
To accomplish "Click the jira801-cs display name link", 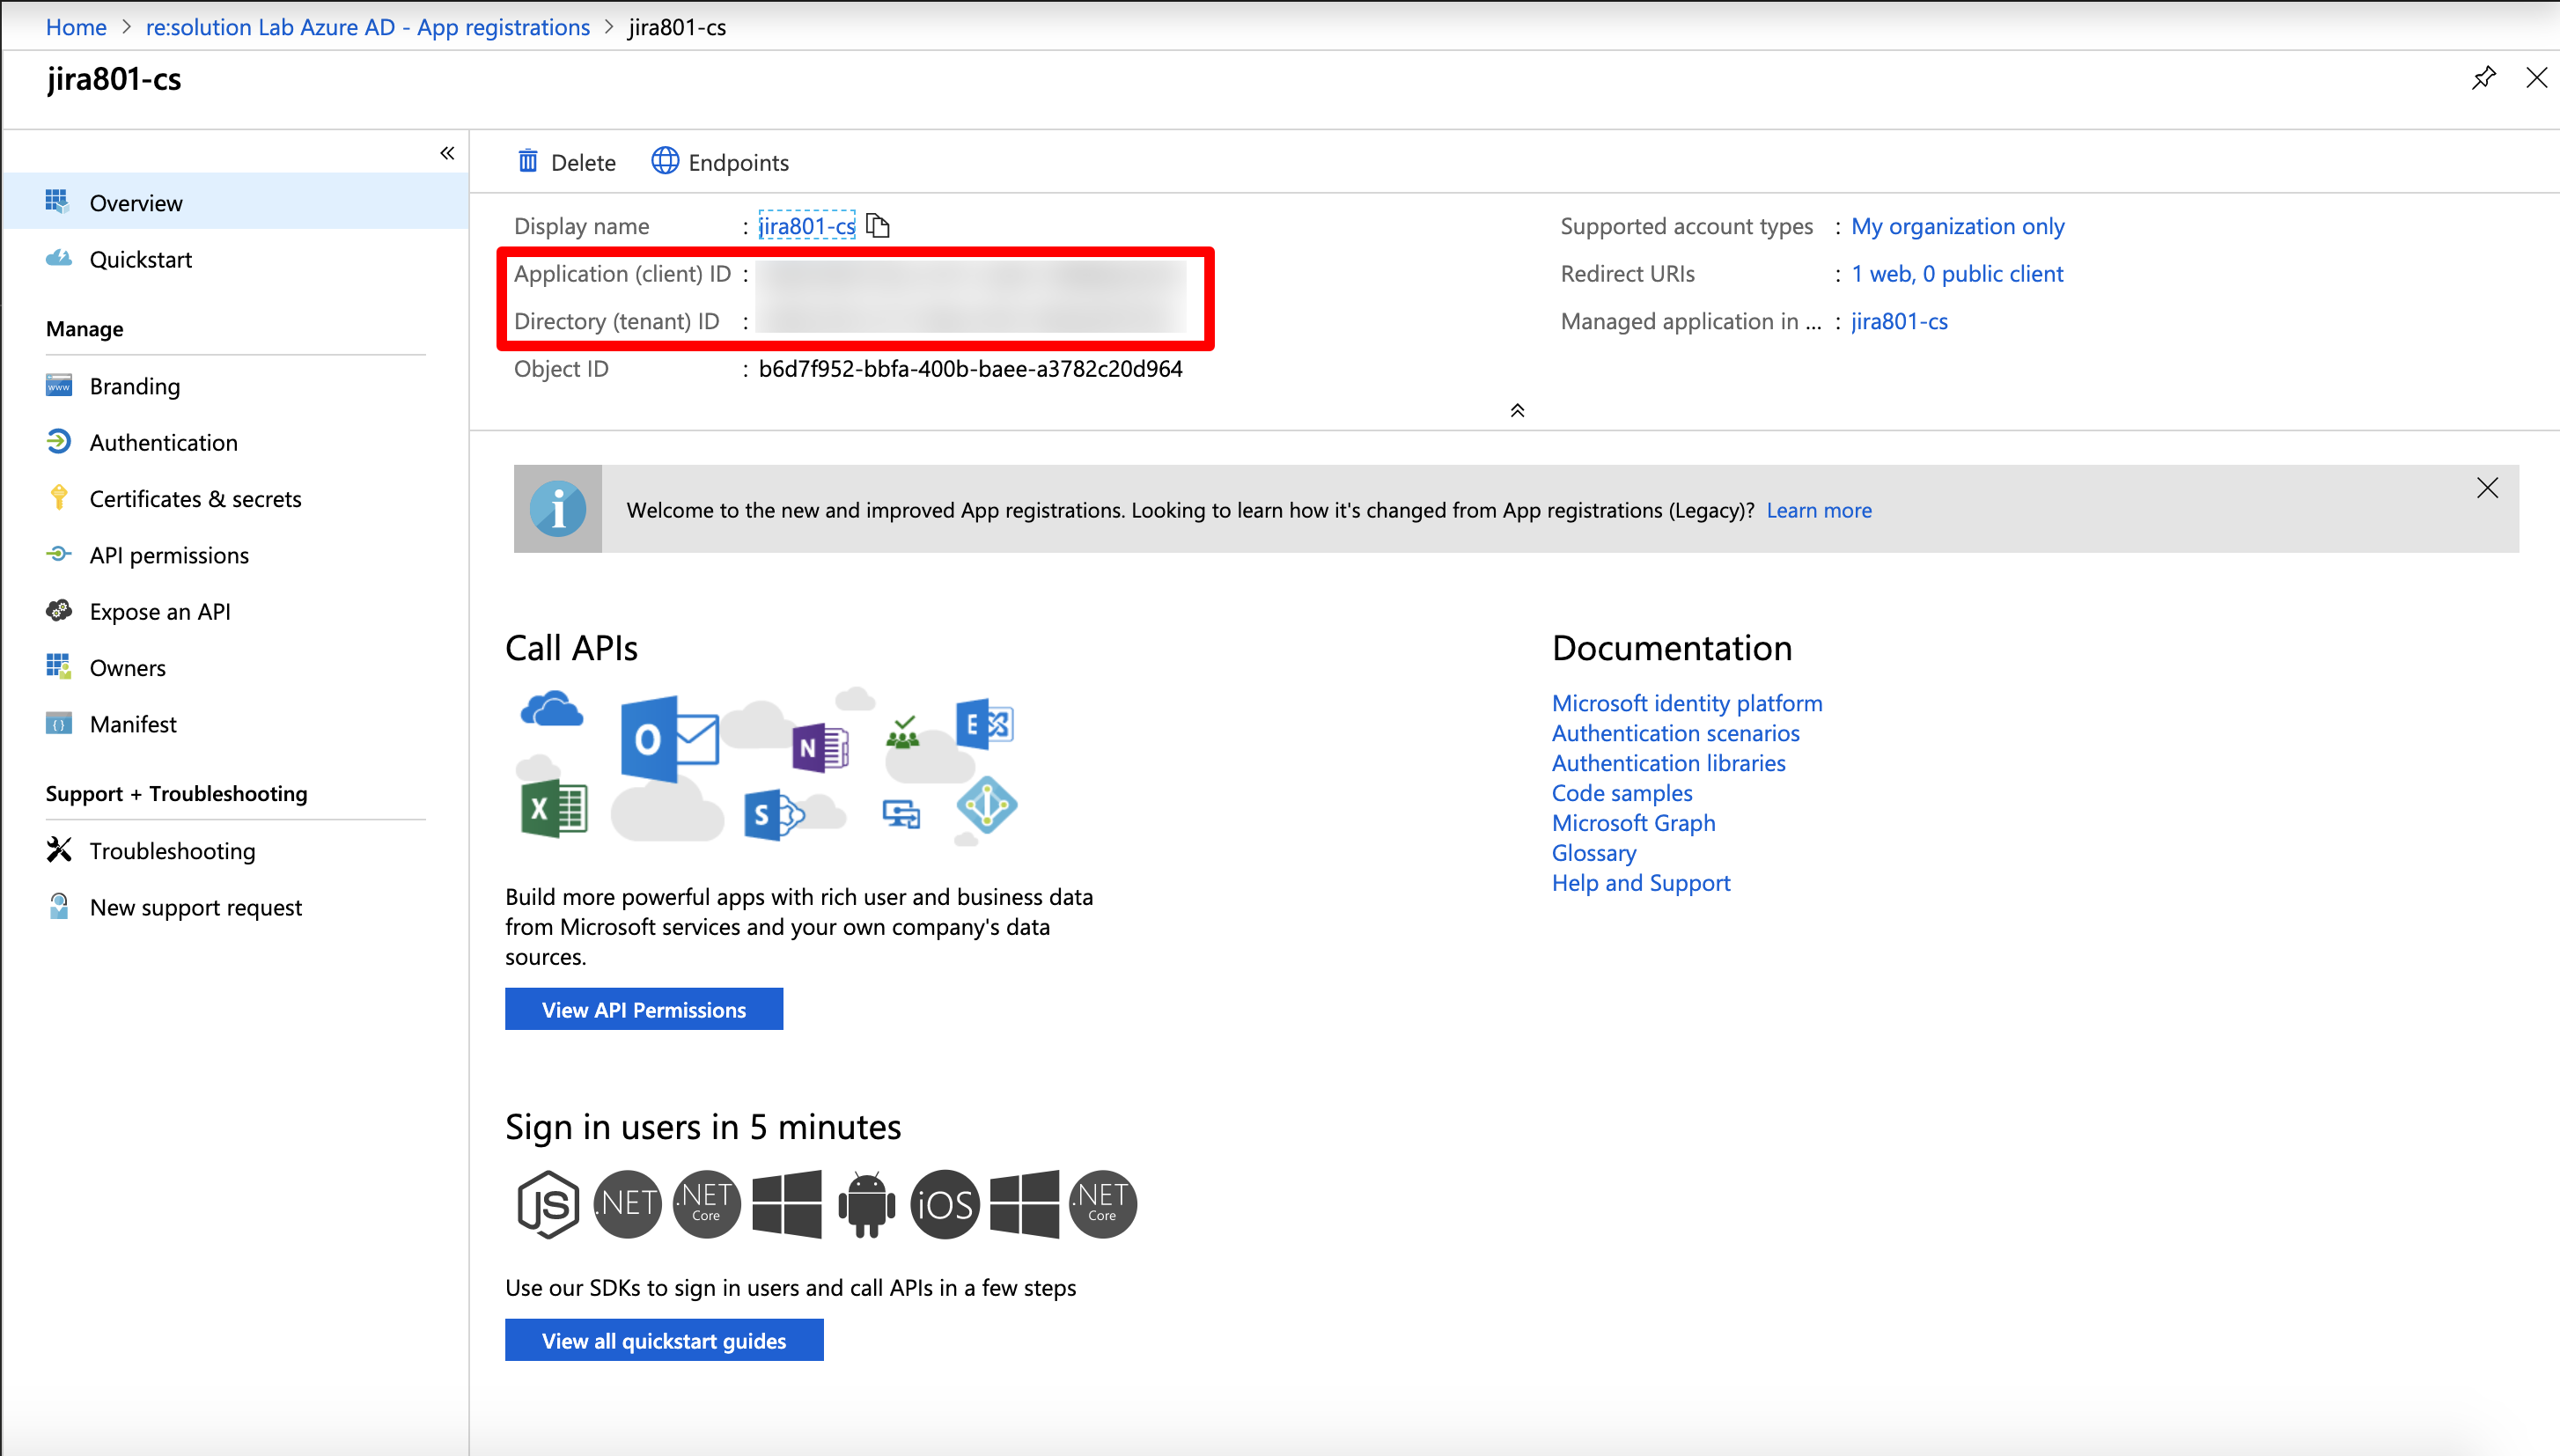I will pyautogui.click(x=807, y=226).
